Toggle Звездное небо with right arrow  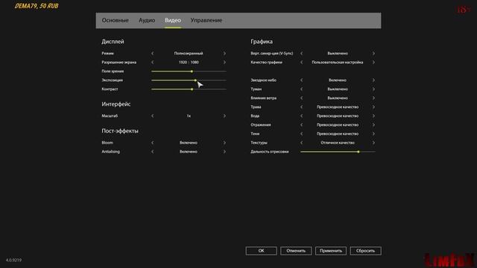(373, 80)
